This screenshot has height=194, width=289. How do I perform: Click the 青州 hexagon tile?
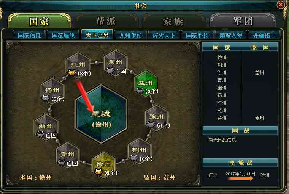click(67, 155)
